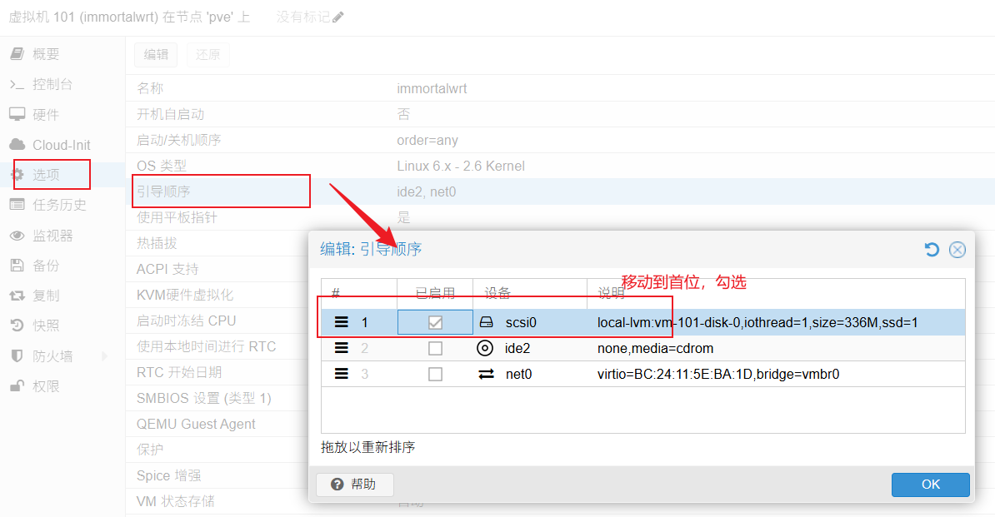The width and height of the screenshot is (995, 517).
Task: Click the 编辑 edit button
Action: click(x=156, y=54)
